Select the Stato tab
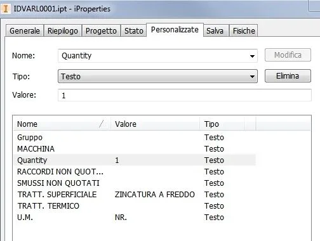 (x=133, y=30)
